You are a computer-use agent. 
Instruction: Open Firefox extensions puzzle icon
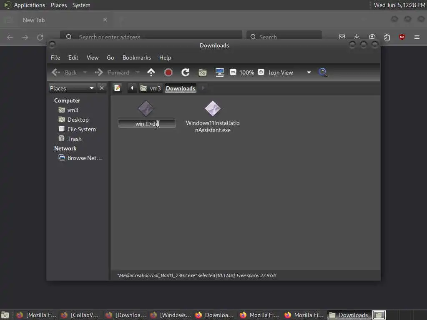pos(387,37)
